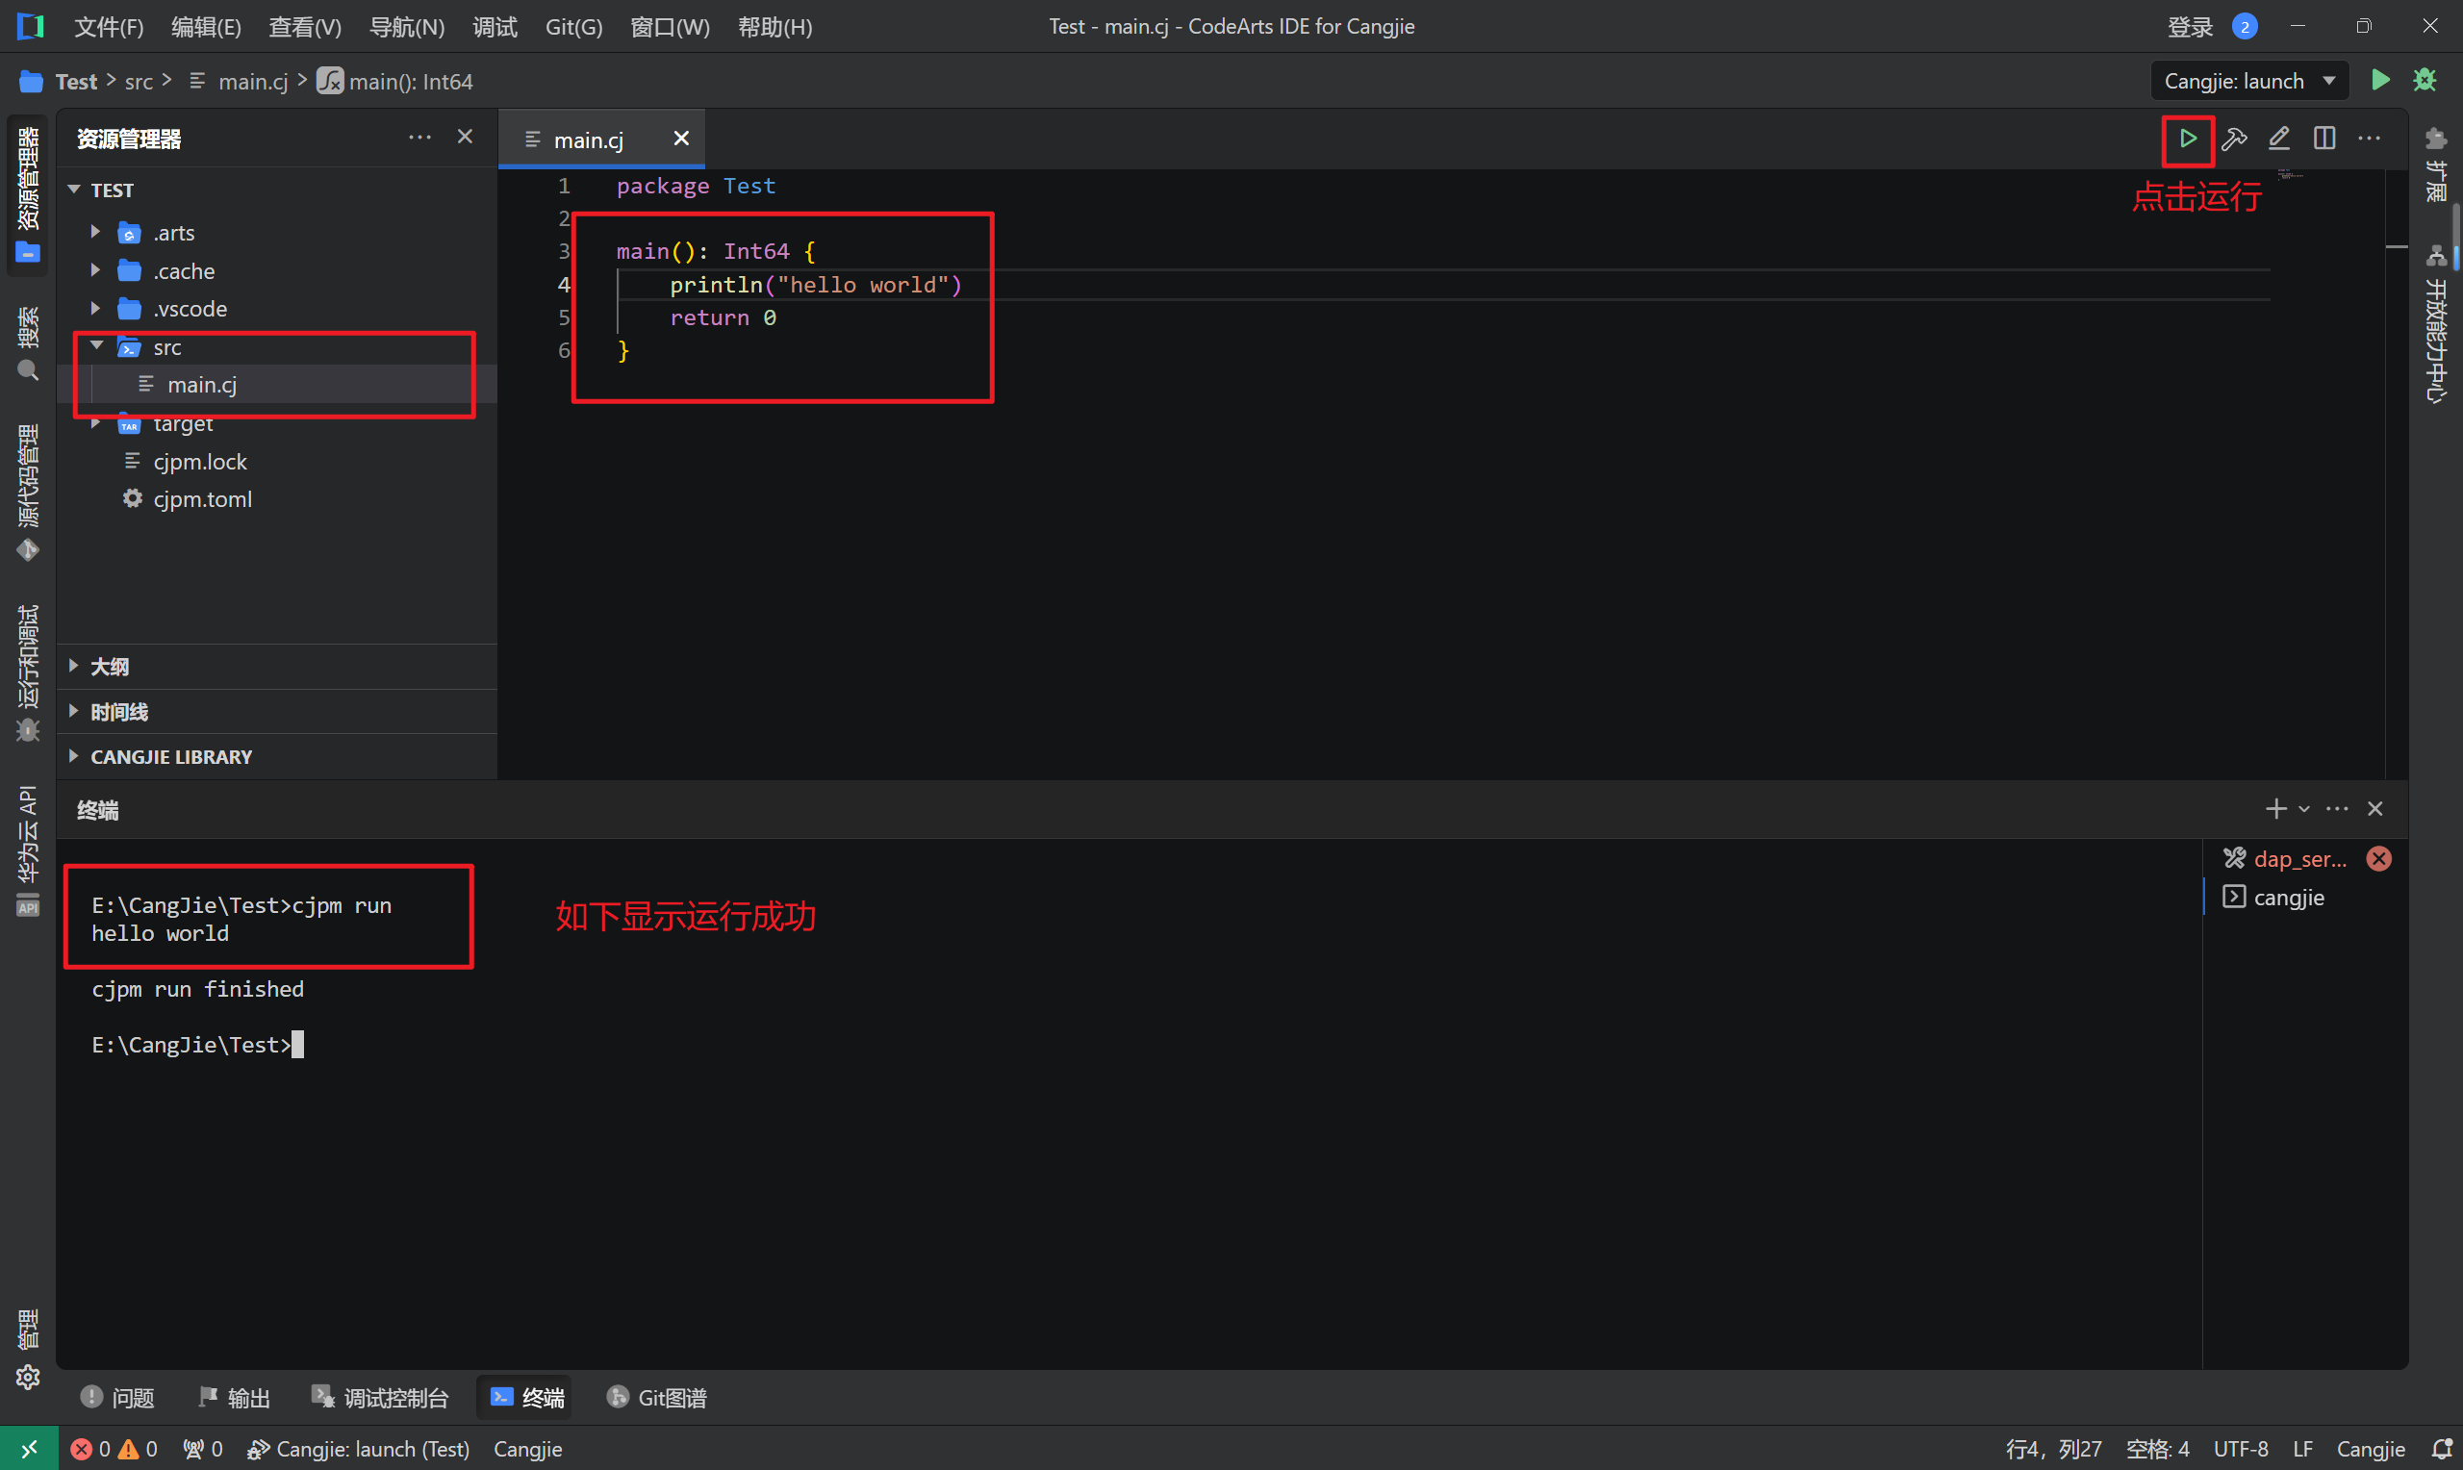Open the 调试 menu in the menu bar
The height and width of the screenshot is (1470, 2463).
(x=495, y=27)
